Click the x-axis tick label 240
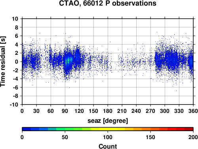 point(136,111)
